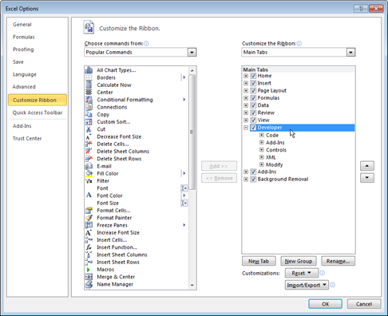Select the Format Cells icon
The image size is (388, 316).
click(x=89, y=211)
